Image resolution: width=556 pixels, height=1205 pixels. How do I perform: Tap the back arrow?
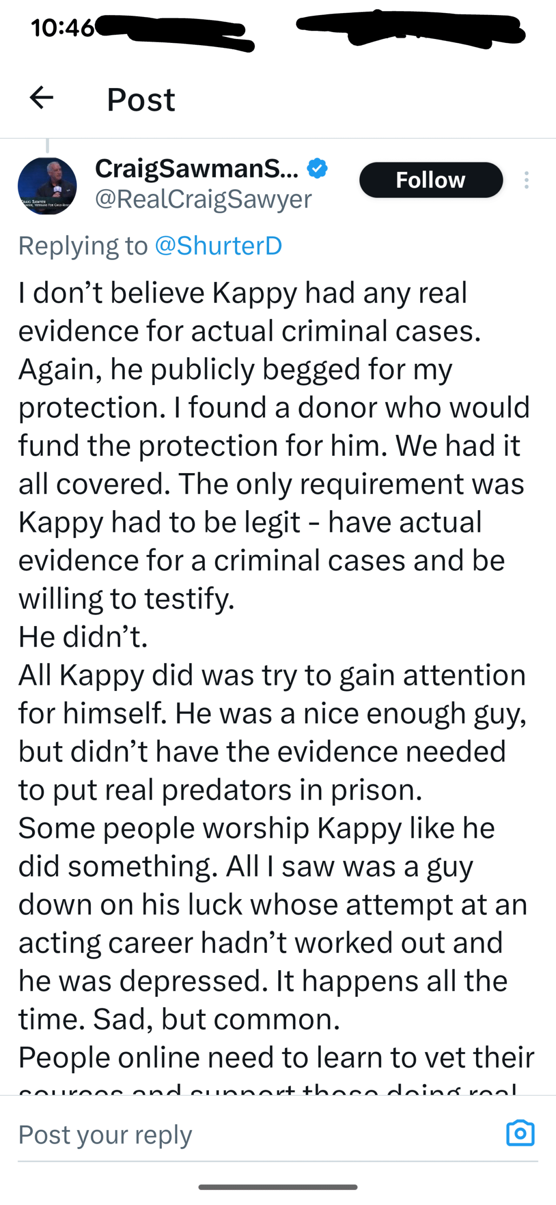coord(41,98)
